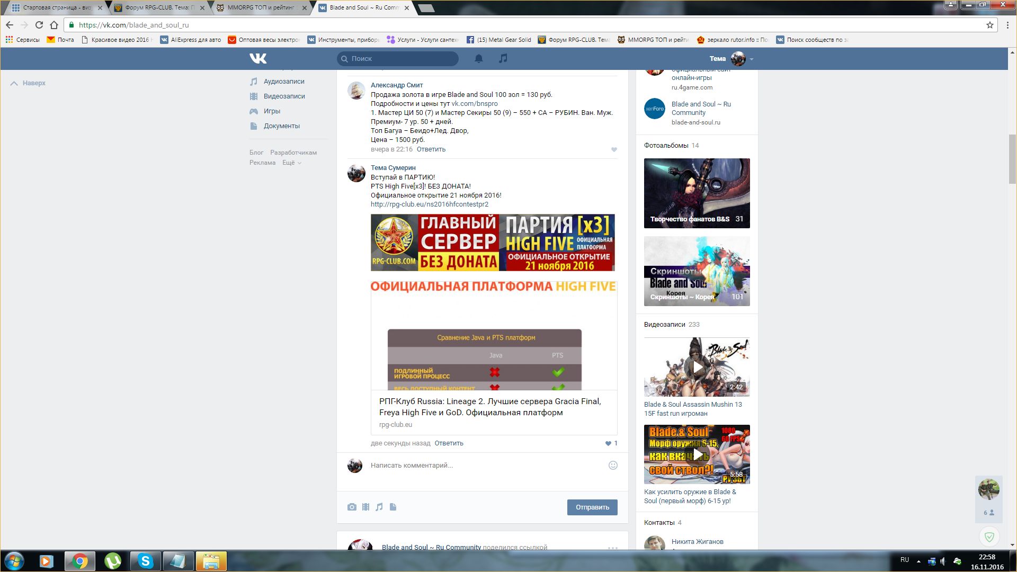This screenshot has height=572, width=1017.
Task: Click the green shield extension icon
Action: click(989, 537)
